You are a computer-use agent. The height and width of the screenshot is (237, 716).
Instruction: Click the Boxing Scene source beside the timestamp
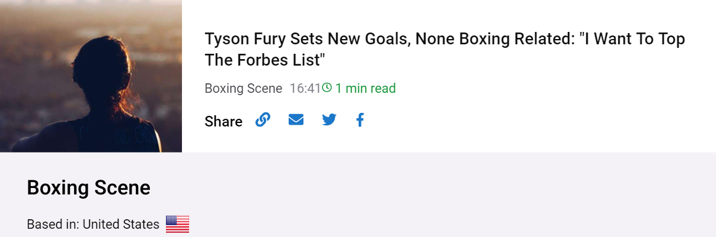click(244, 89)
